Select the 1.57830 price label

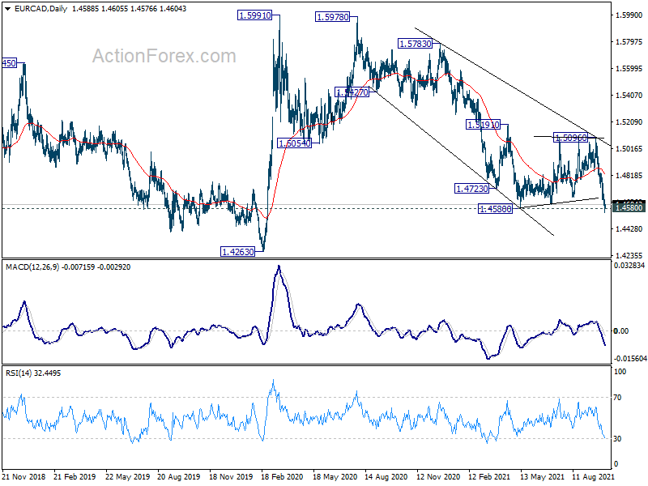click(x=415, y=44)
